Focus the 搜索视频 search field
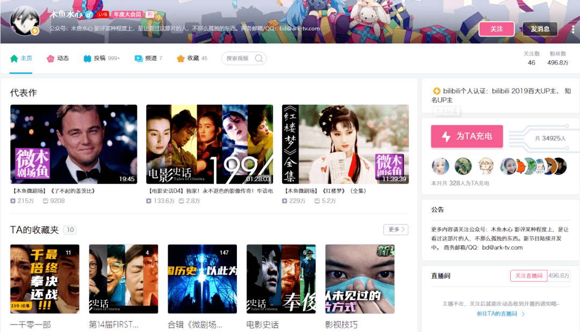This screenshot has height=332, width=580. coord(244,59)
